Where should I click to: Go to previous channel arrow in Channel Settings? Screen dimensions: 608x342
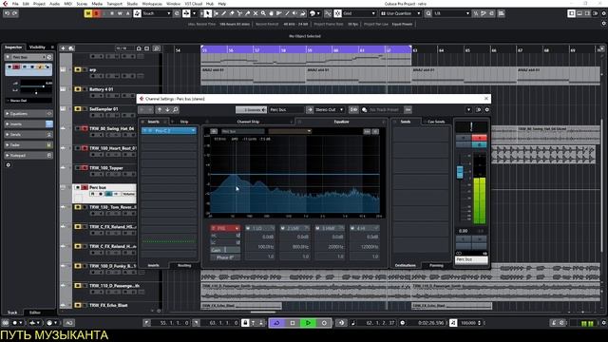click(160, 110)
